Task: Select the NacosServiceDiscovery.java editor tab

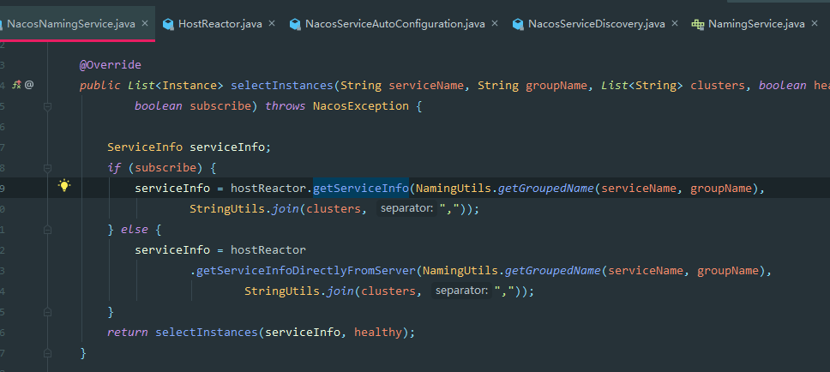Action: click(x=597, y=24)
